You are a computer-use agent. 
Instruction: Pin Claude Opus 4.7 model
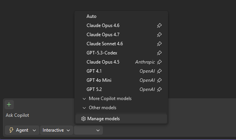click(159, 35)
